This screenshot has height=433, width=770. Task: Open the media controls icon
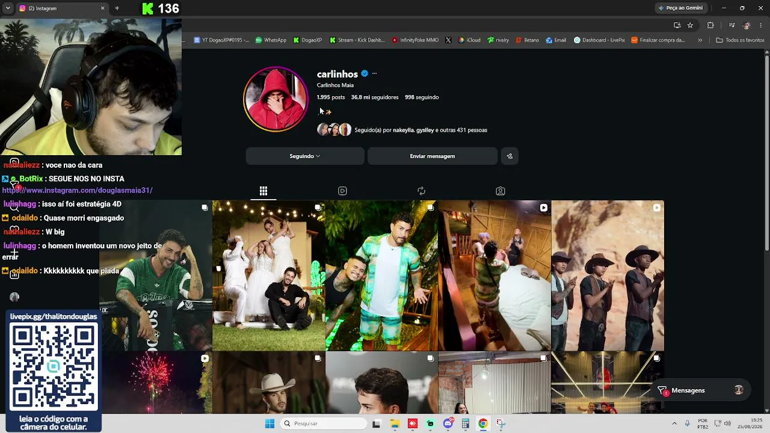pos(731,25)
